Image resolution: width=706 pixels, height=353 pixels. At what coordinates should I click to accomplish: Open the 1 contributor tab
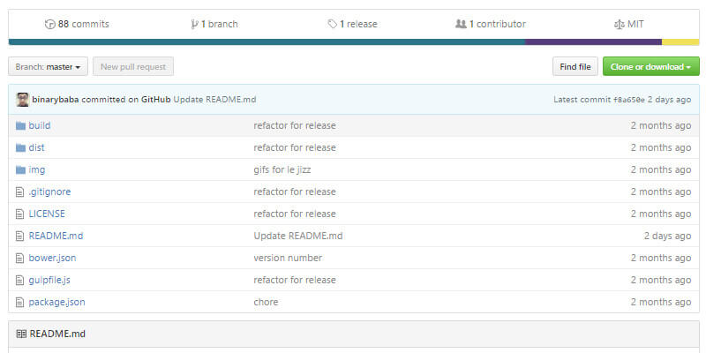tap(497, 24)
